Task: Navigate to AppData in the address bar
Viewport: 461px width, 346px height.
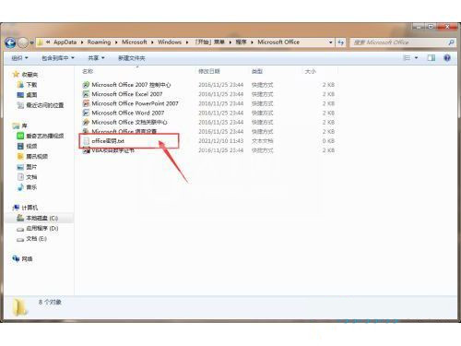Action: (65, 42)
